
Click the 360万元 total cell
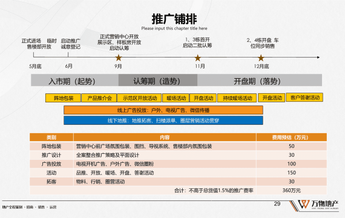click(x=291, y=190)
